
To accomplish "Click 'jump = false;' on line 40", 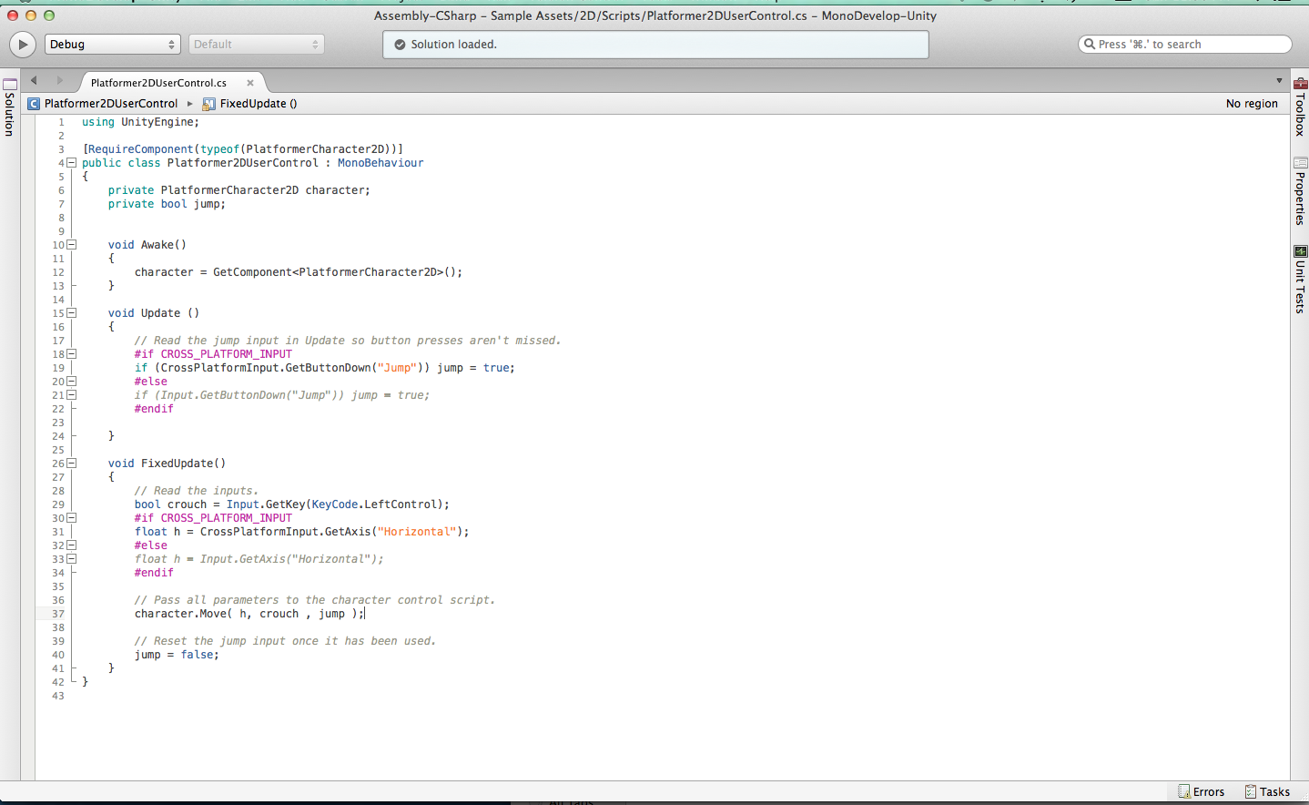I will click(x=177, y=655).
